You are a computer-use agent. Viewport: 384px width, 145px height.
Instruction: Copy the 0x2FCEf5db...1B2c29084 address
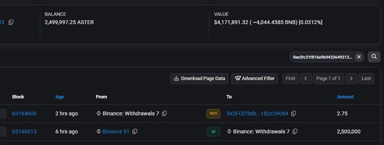[x=293, y=113]
